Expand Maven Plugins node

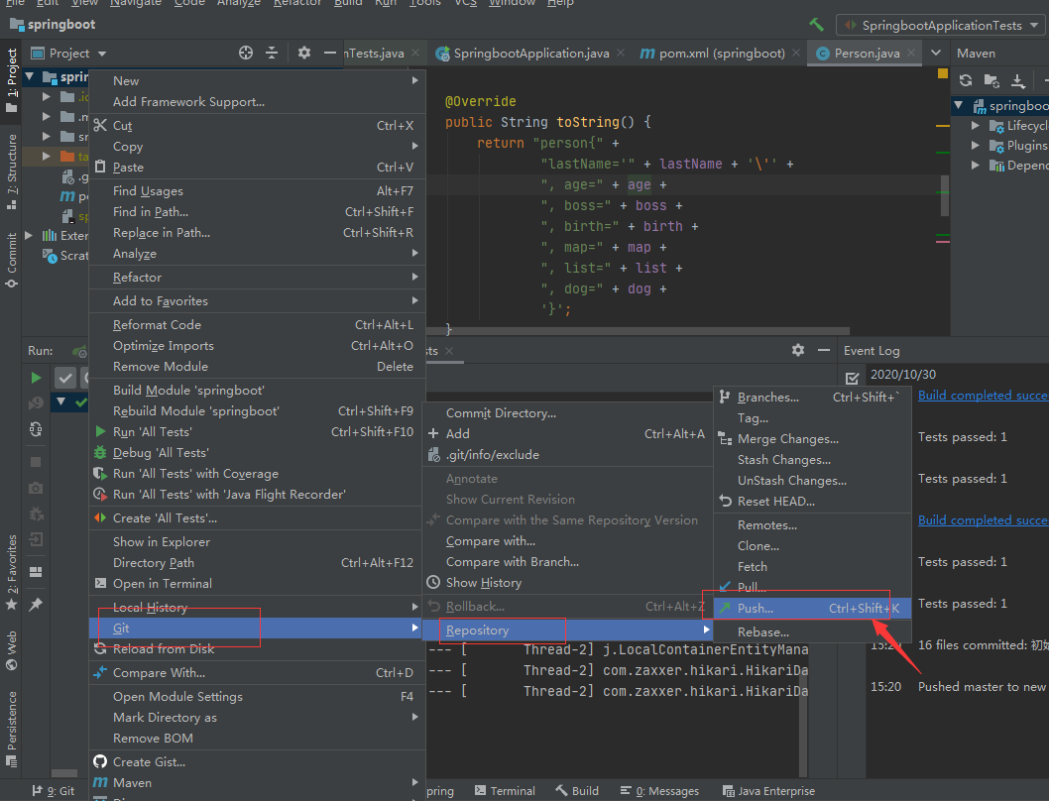click(976, 145)
